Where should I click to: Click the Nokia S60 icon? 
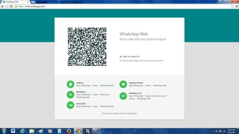[x=71, y=105]
